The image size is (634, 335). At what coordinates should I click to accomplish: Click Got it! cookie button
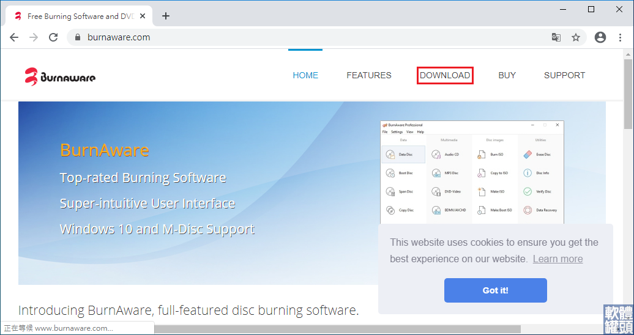click(495, 290)
